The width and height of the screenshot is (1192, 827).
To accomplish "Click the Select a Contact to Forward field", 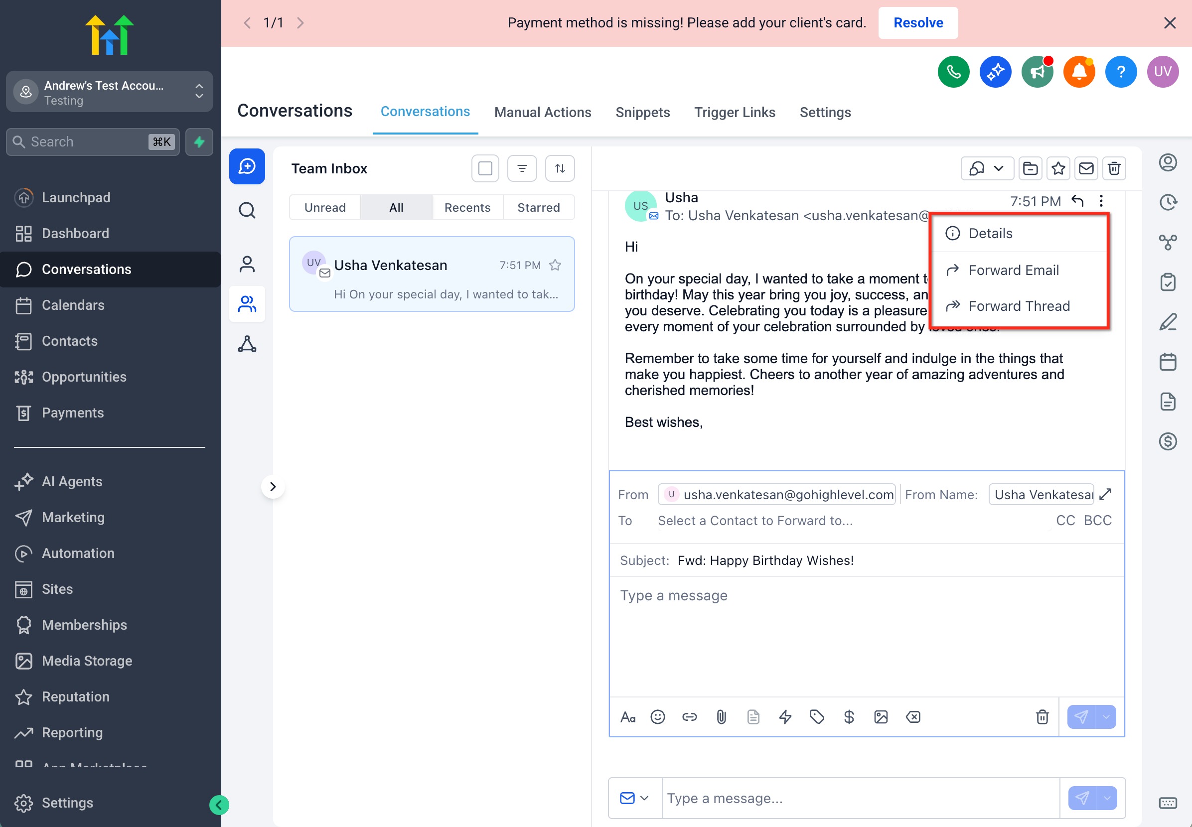I will tap(754, 520).
